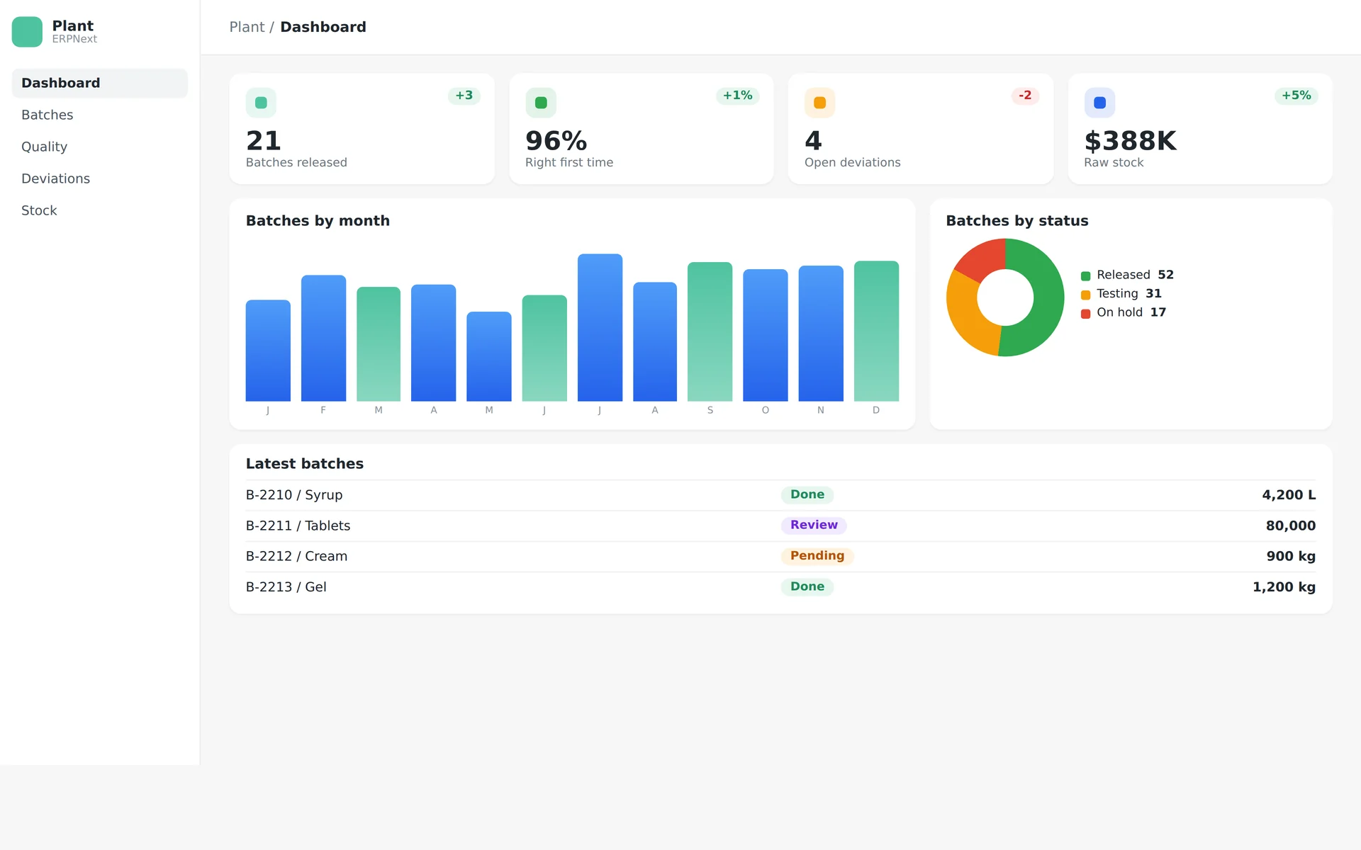Select the 'B-2213 / Gel' row text
The height and width of the screenshot is (850, 1361).
[286, 587]
